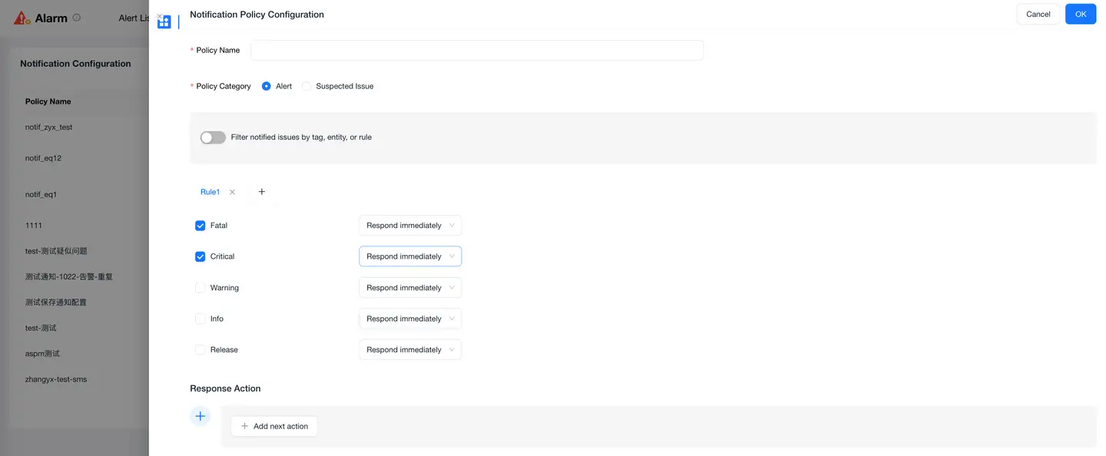Image resolution: width=1106 pixels, height=456 pixels.
Task: Click the Policy Name input field
Action: (x=476, y=49)
